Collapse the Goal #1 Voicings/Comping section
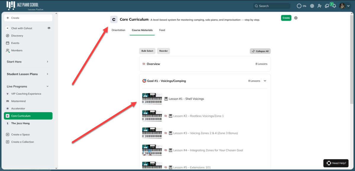This screenshot has width=355, height=171. [265, 81]
